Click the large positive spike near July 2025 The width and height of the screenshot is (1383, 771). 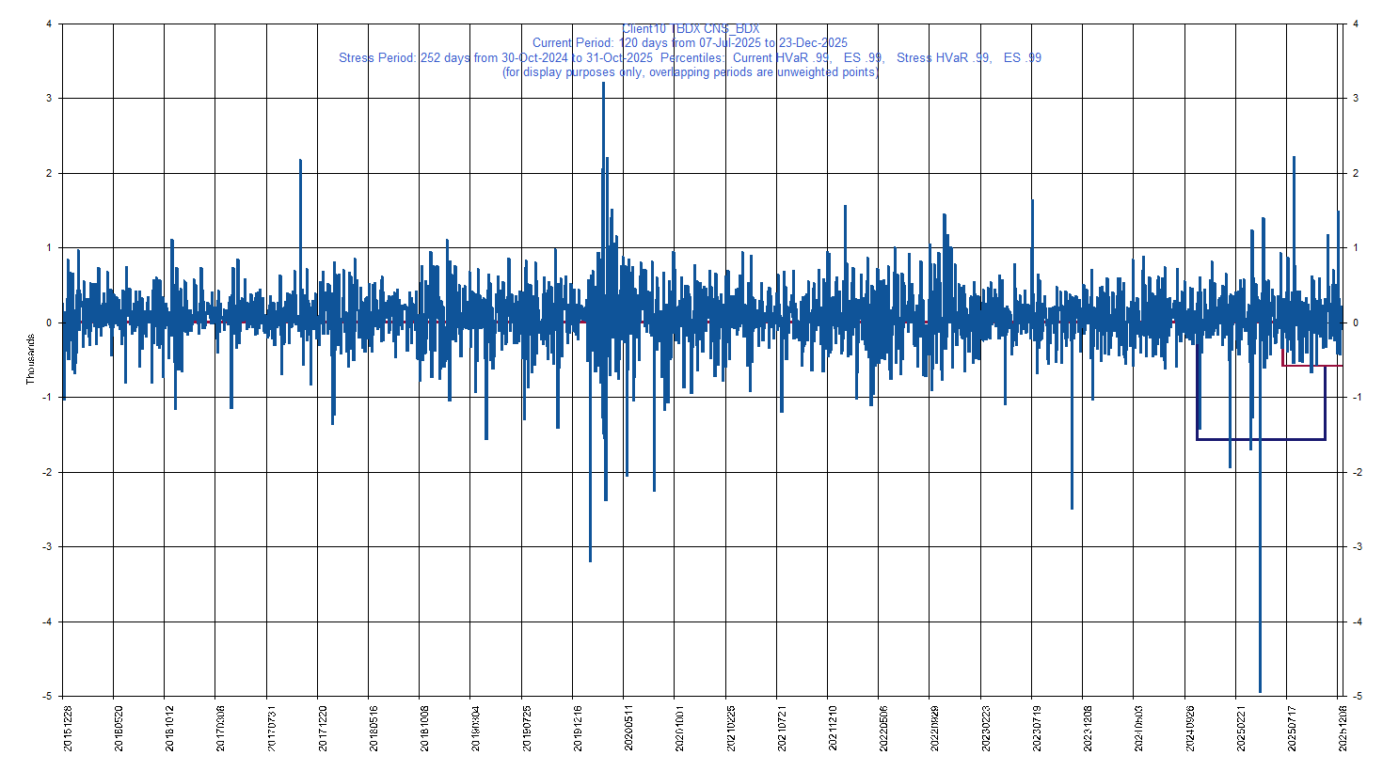[x=1294, y=188]
